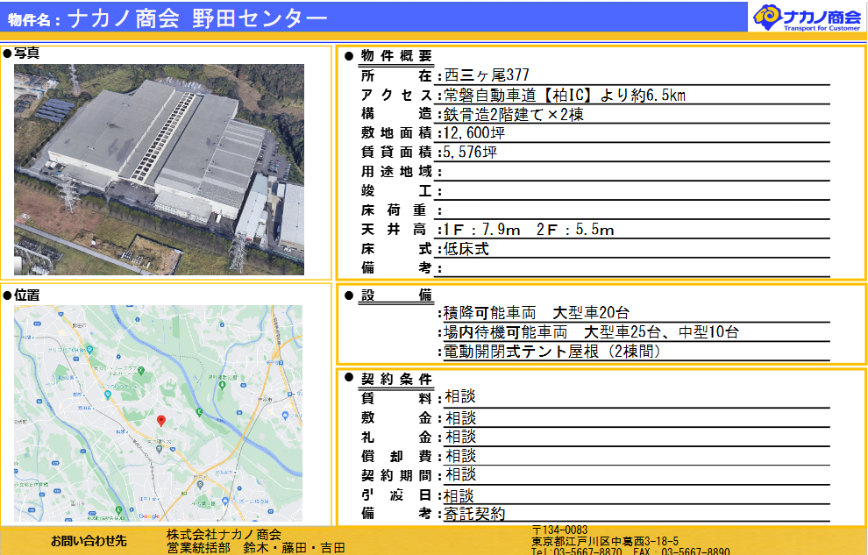This screenshot has height=555, width=868.
Task: Click the お問い合わせ先 footer label
Action: tap(89, 541)
